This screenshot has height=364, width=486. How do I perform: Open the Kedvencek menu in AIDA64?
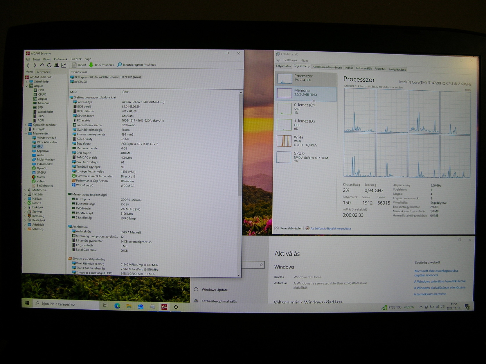[x=60, y=59]
